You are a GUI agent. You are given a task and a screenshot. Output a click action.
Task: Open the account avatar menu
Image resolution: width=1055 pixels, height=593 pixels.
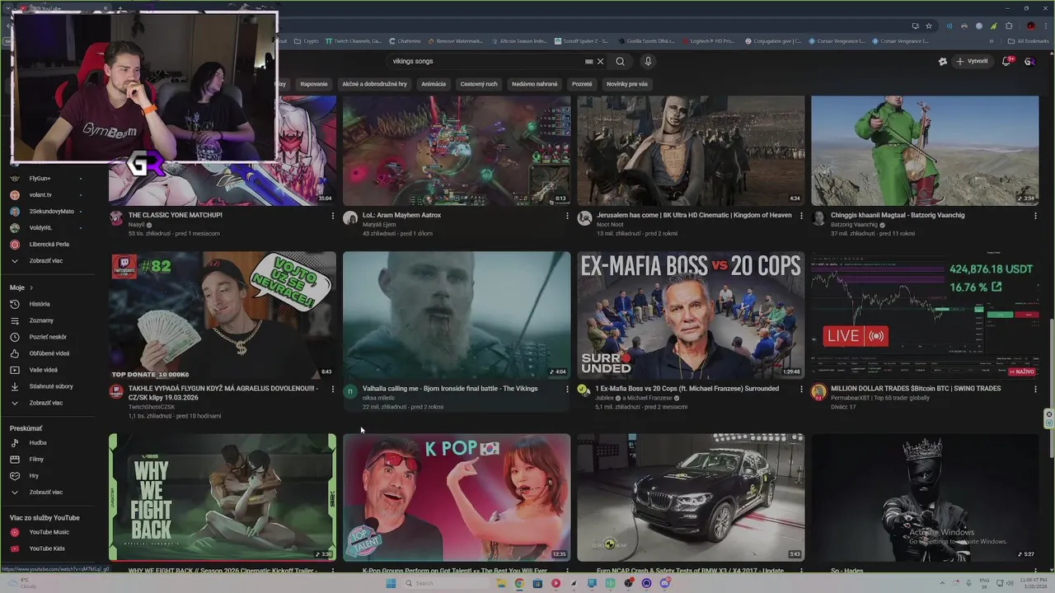1029,61
